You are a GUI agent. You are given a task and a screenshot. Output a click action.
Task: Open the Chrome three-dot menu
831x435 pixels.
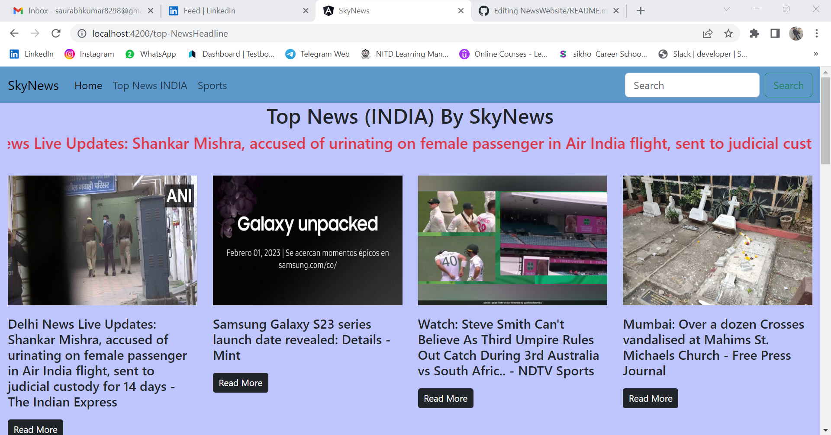pos(817,33)
